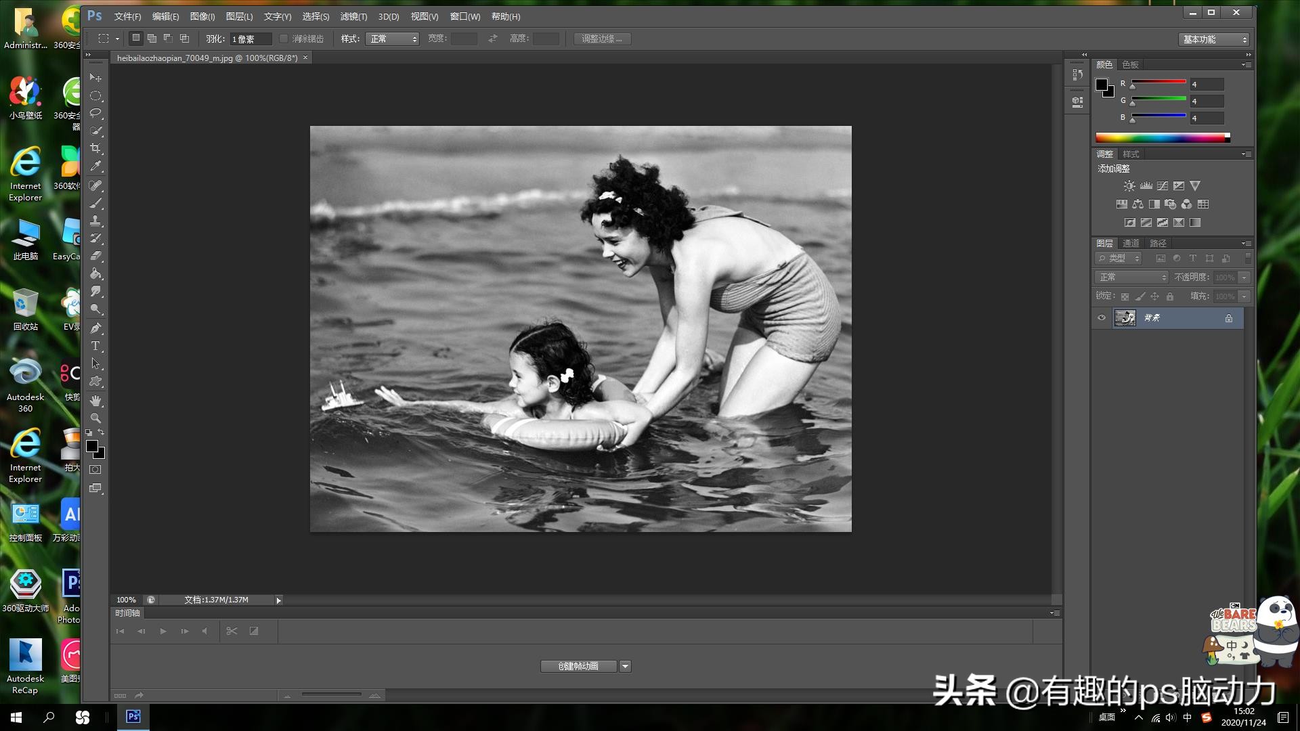Select the Crop tool
The image size is (1300, 731).
click(x=95, y=148)
